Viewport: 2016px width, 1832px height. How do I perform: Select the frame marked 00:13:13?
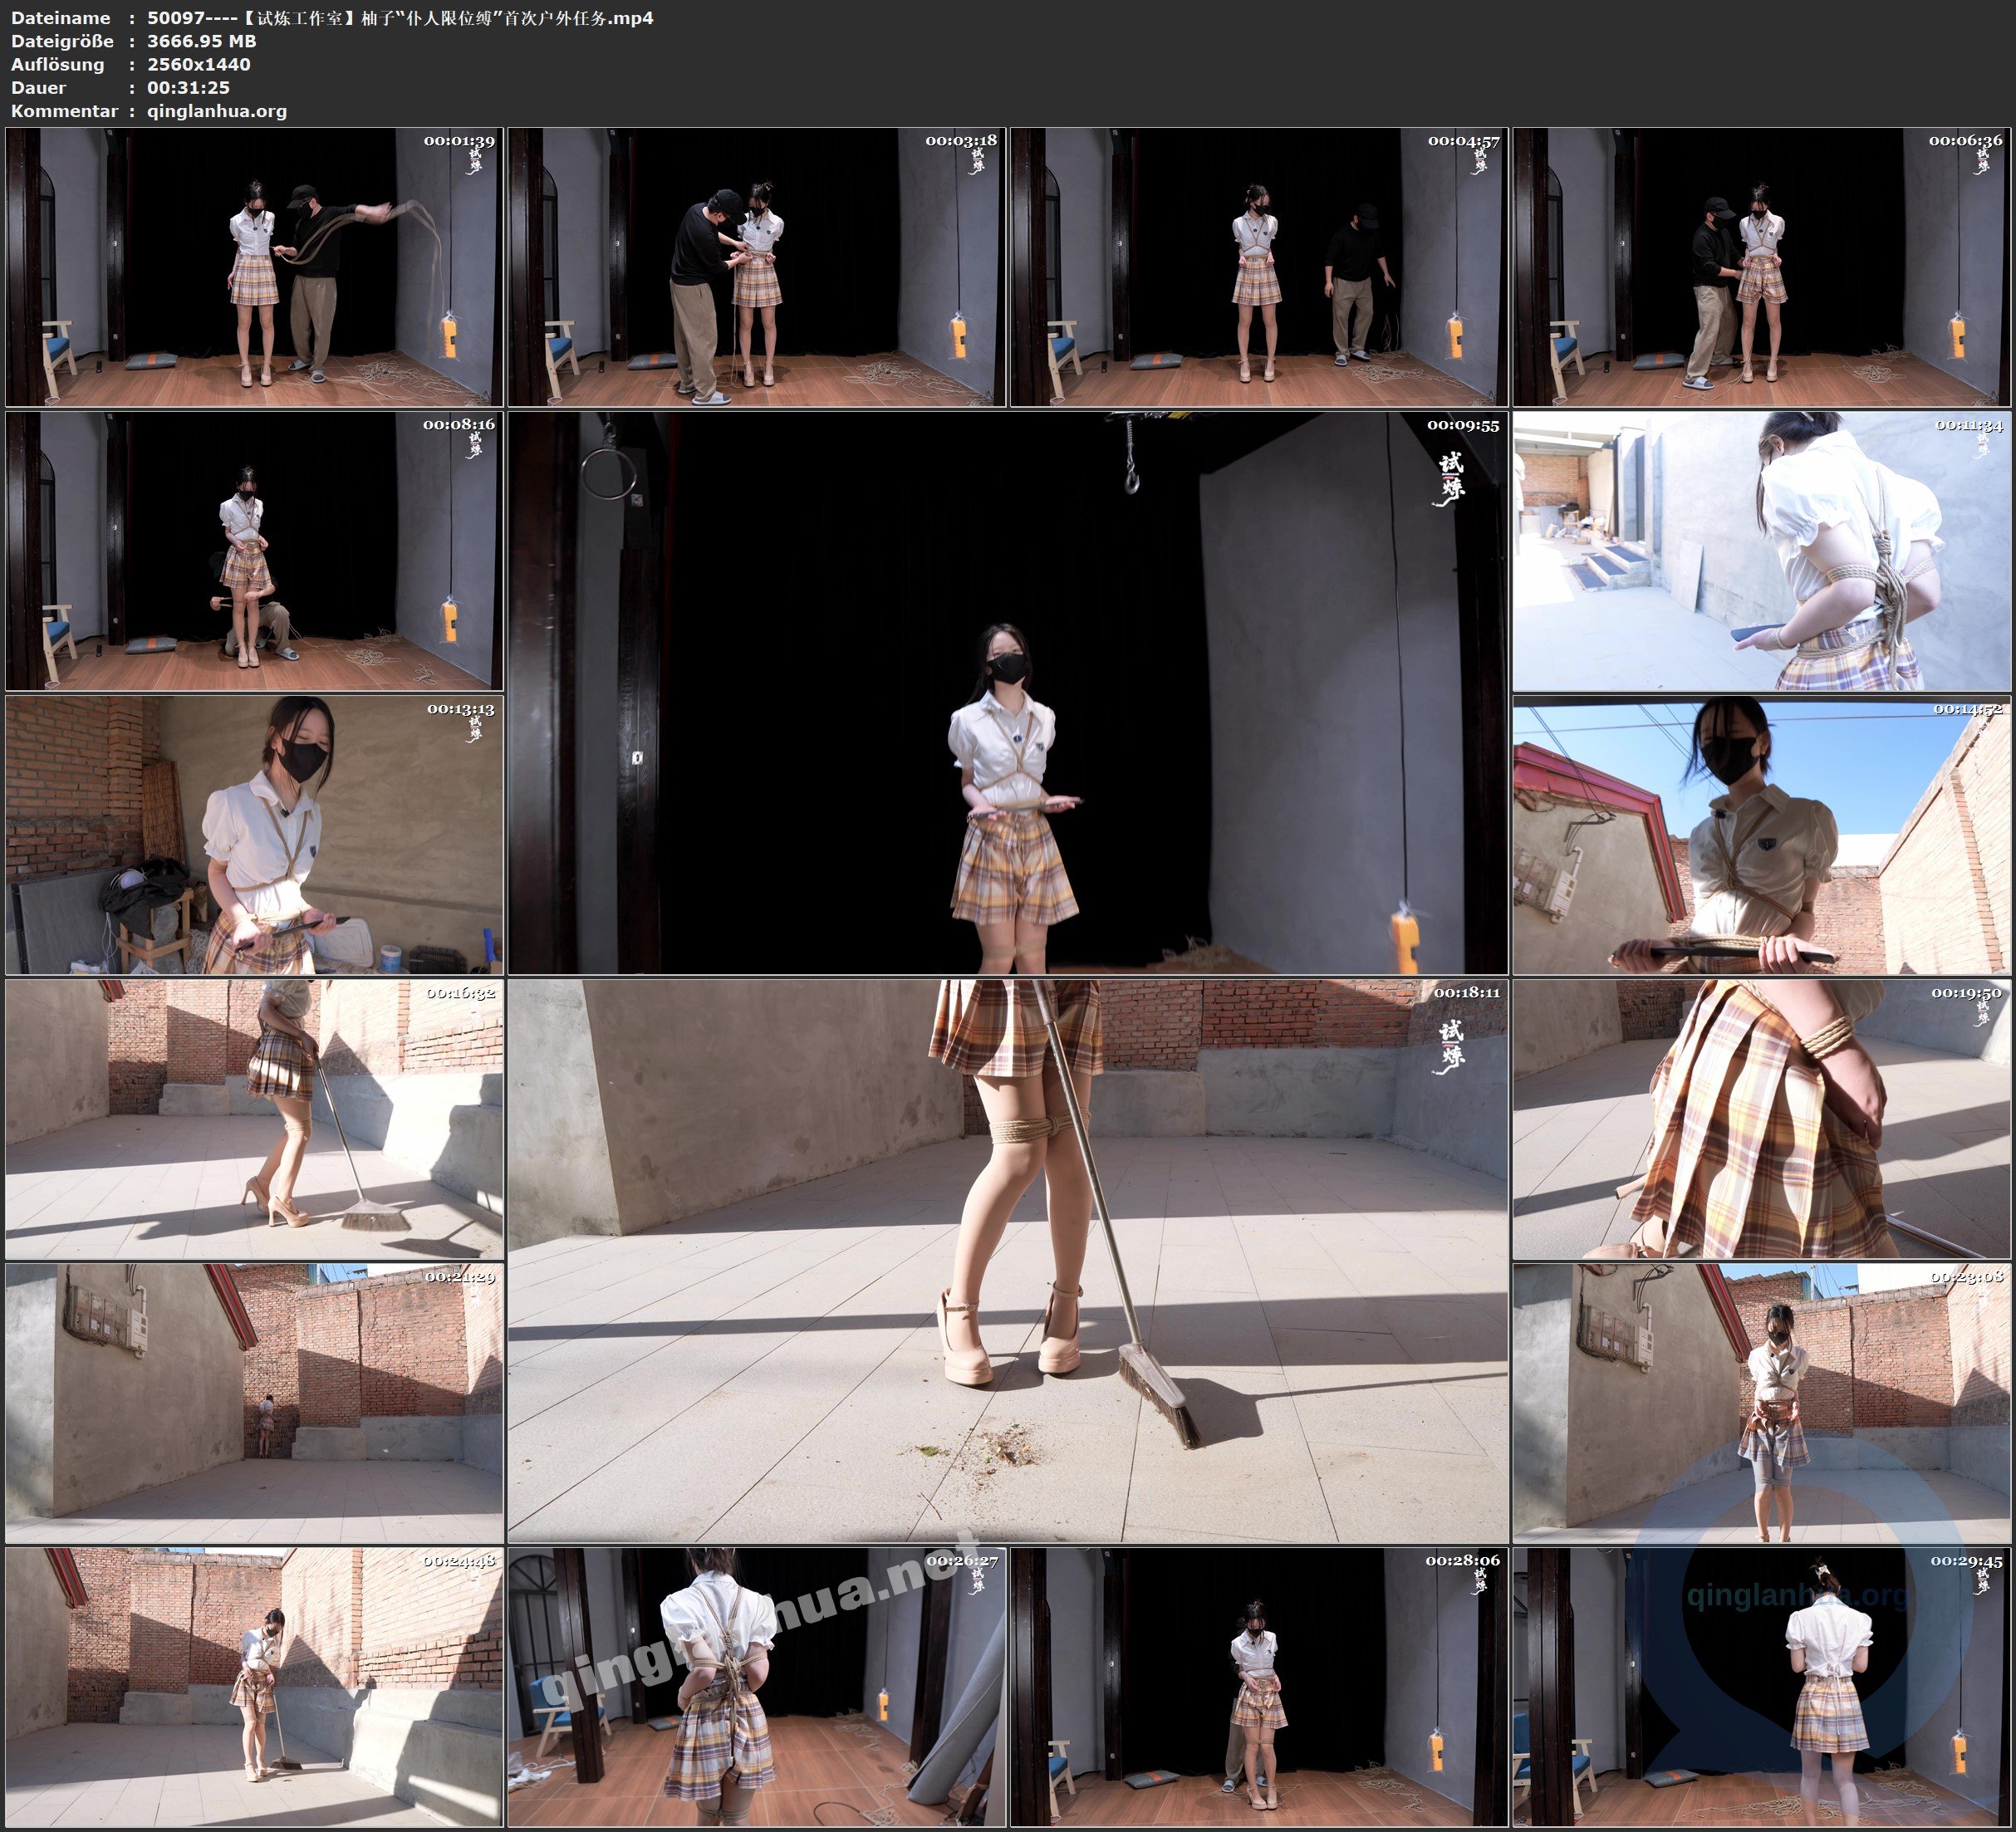tap(254, 835)
